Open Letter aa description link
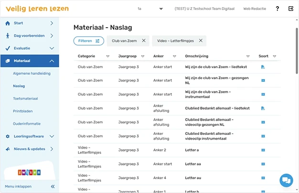 (193, 164)
